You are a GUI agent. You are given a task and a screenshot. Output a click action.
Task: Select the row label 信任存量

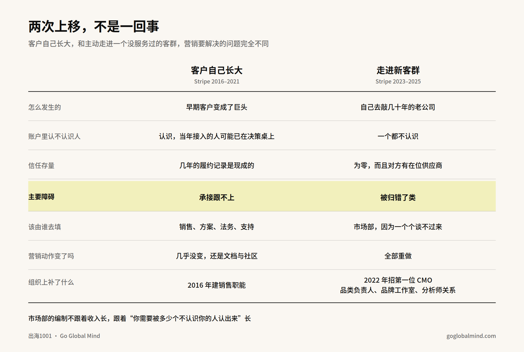click(x=41, y=166)
